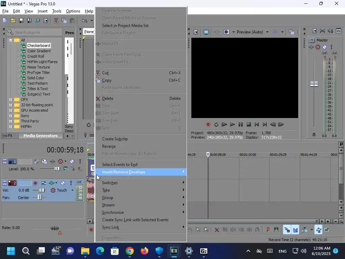Expand the Third Party folder
The height and width of the screenshot is (259, 345).
10,121
